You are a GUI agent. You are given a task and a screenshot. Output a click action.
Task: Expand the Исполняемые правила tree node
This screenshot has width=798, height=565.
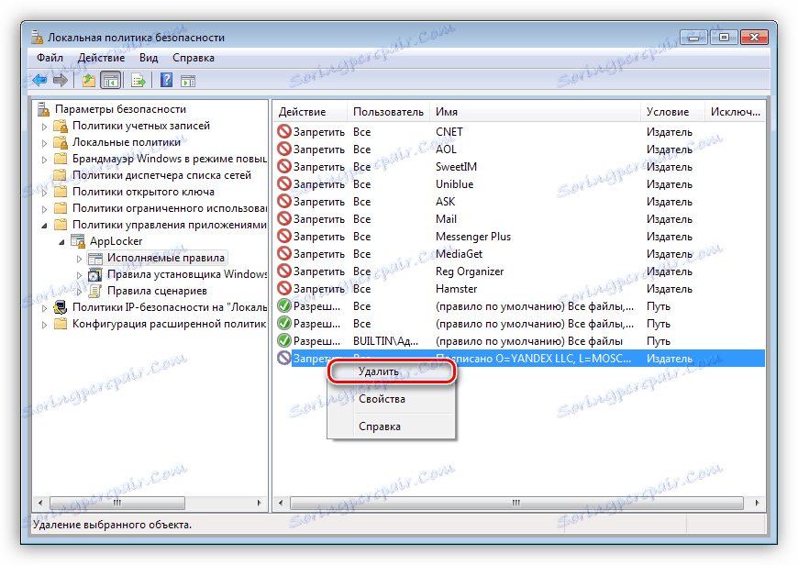[x=80, y=258]
